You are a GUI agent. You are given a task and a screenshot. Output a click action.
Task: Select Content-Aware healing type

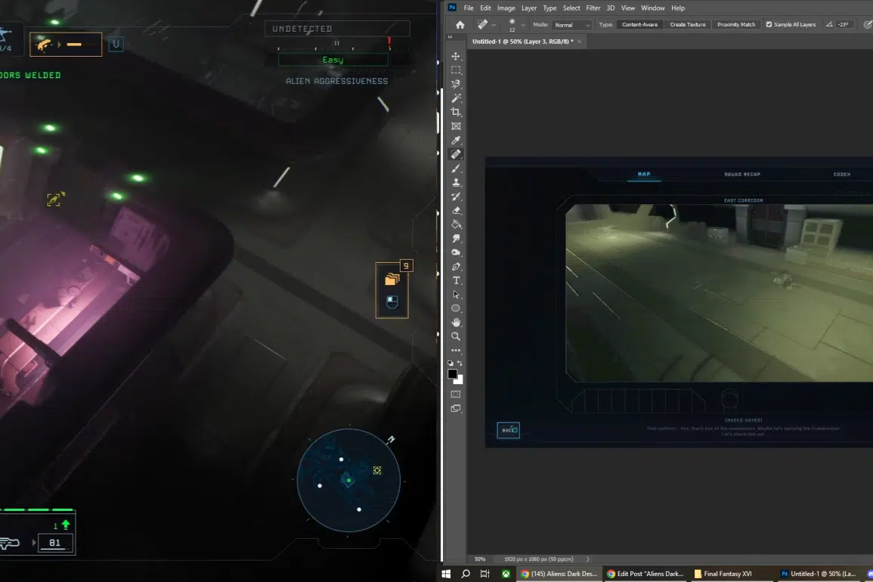click(x=639, y=24)
